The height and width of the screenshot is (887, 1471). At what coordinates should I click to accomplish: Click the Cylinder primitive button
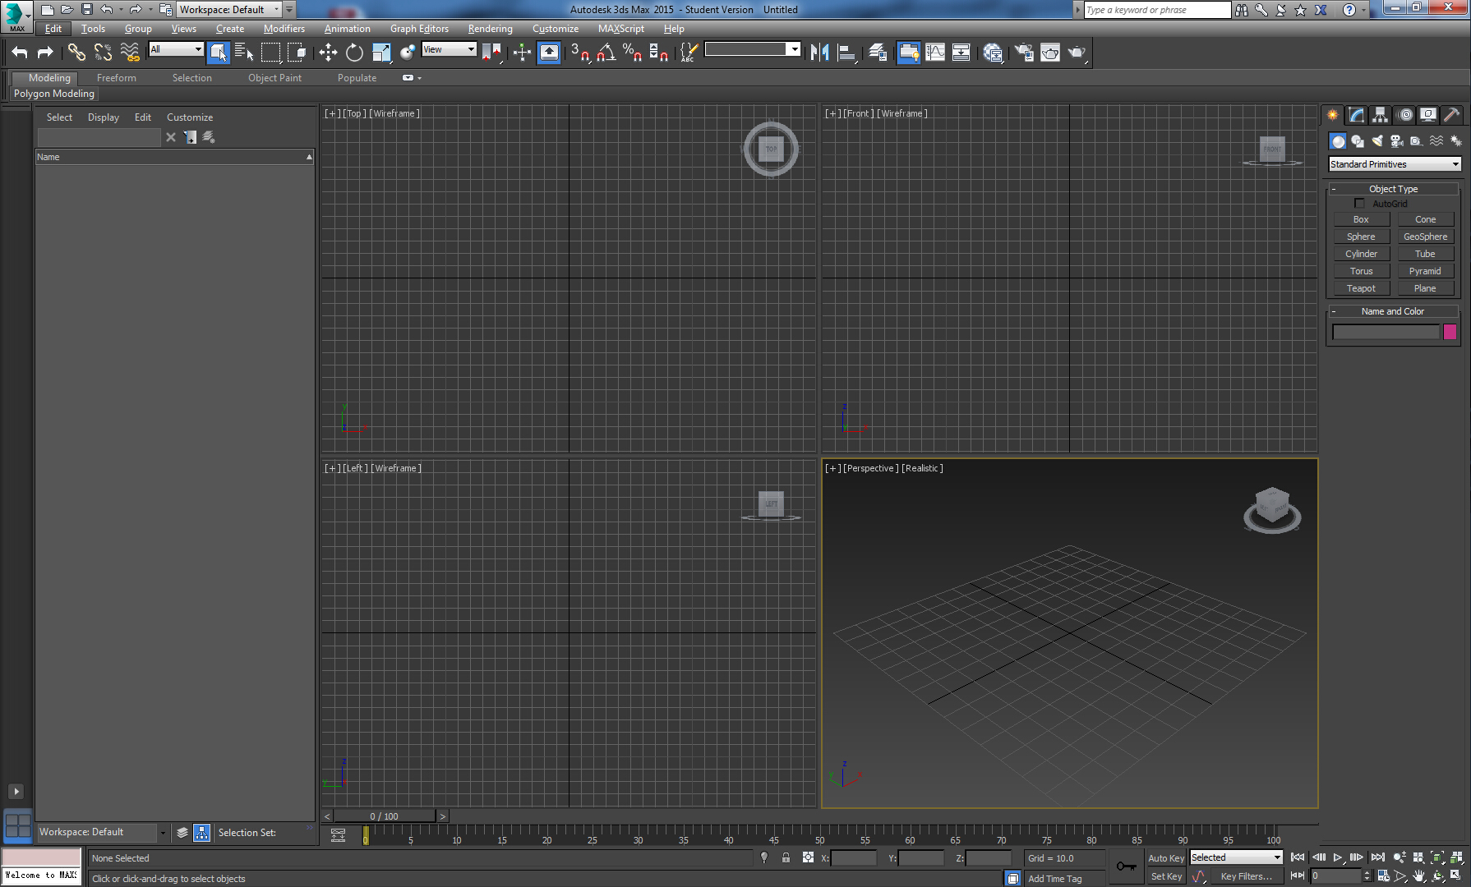coord(1361,254)
